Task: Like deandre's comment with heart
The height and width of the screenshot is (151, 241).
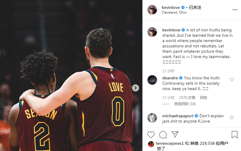Action: point(232,79)
